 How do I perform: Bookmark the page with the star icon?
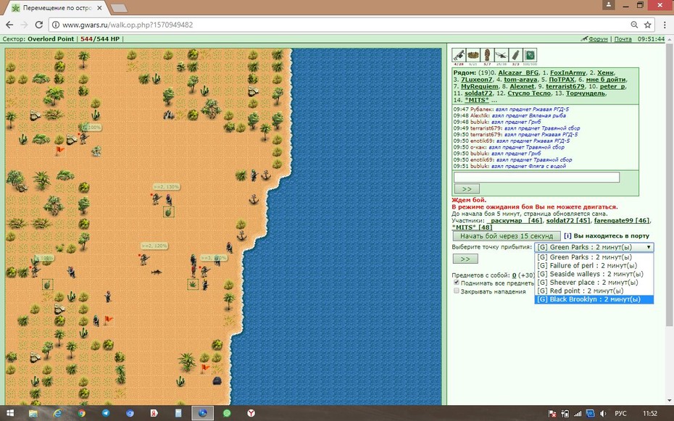(x=647, y=25)
